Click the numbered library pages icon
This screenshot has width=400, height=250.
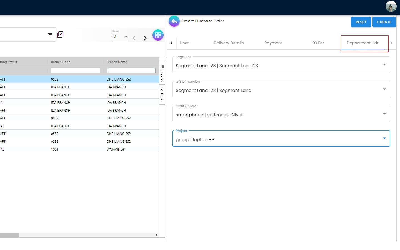click(60, 34)
